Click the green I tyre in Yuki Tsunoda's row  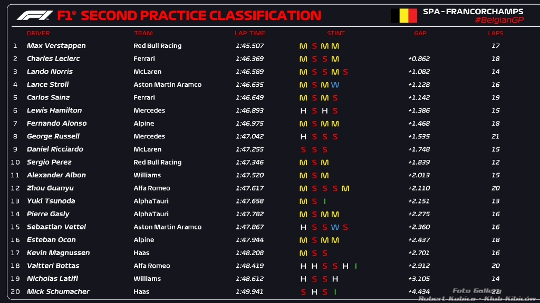pyautogui.click(x=325, y=201)
